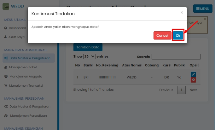The width and height of the screenshot is (215, 130).
Task: Select Data Master & Pengaturan under Administrasi
Action: coord(30,58)
